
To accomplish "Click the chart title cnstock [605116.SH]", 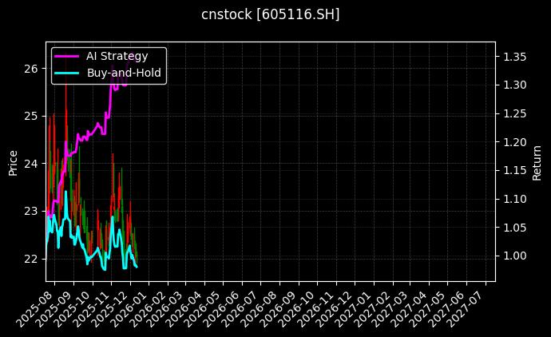I will [x=275, y=14].
